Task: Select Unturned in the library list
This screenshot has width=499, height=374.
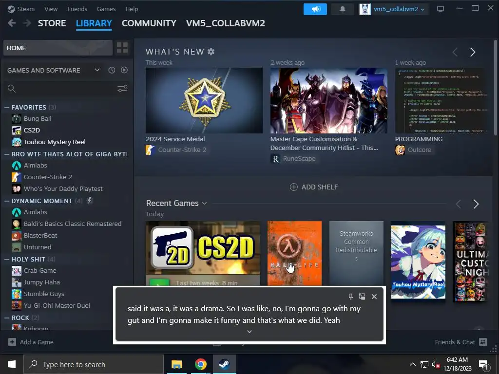Action: 37,247
